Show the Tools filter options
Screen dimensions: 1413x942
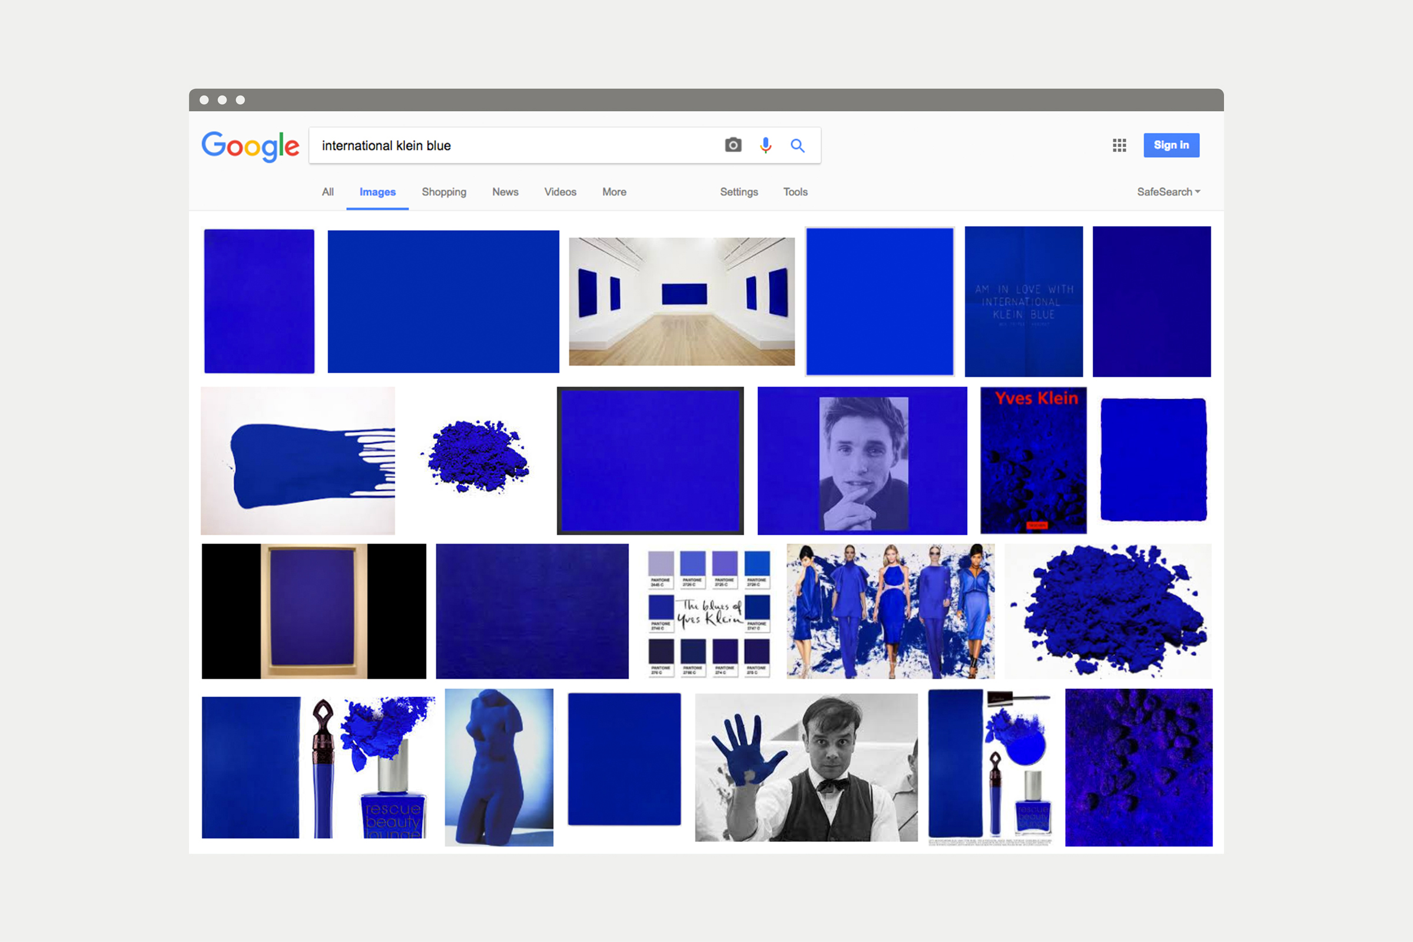pos(795,193)
